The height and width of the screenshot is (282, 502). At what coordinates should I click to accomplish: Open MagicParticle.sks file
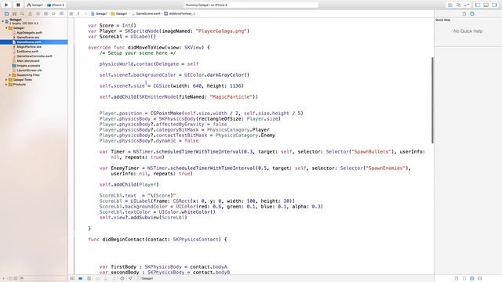(x=29, y=47)
